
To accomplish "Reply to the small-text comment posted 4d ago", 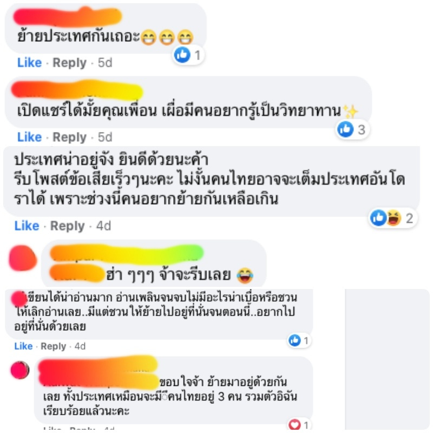I will tap(53, 346).
